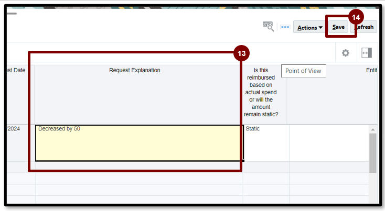Open the settings gear icon
Screen dimensions: 385x211
[x=346, y=53]
